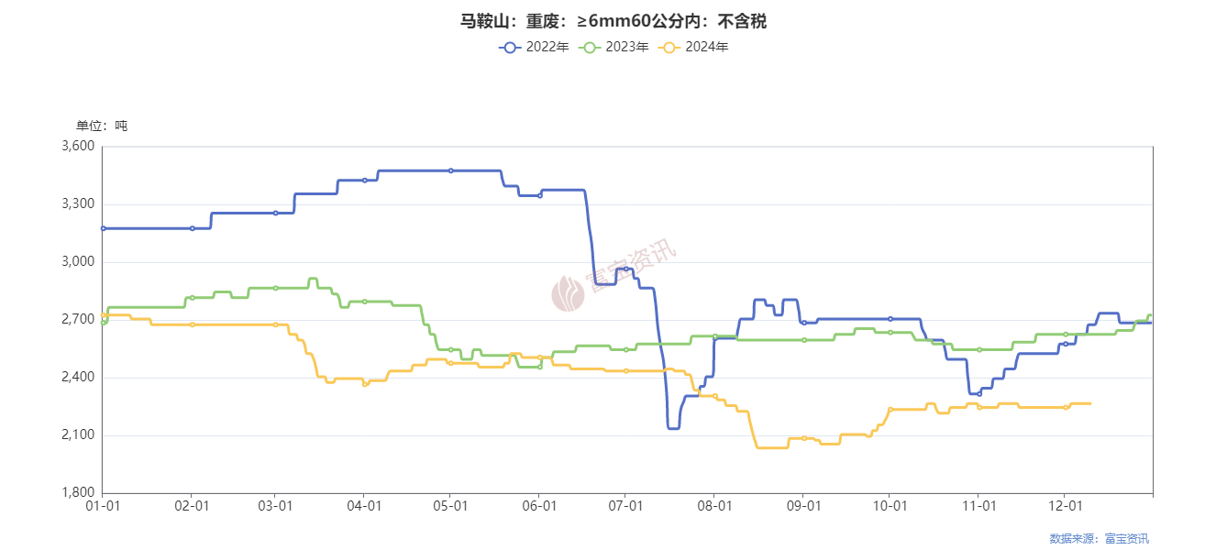This screenshot has height=550, width=1227.
Task: Select the 12-01 data point on the yellow 2024 line
Action: (x=1065, y=407)
